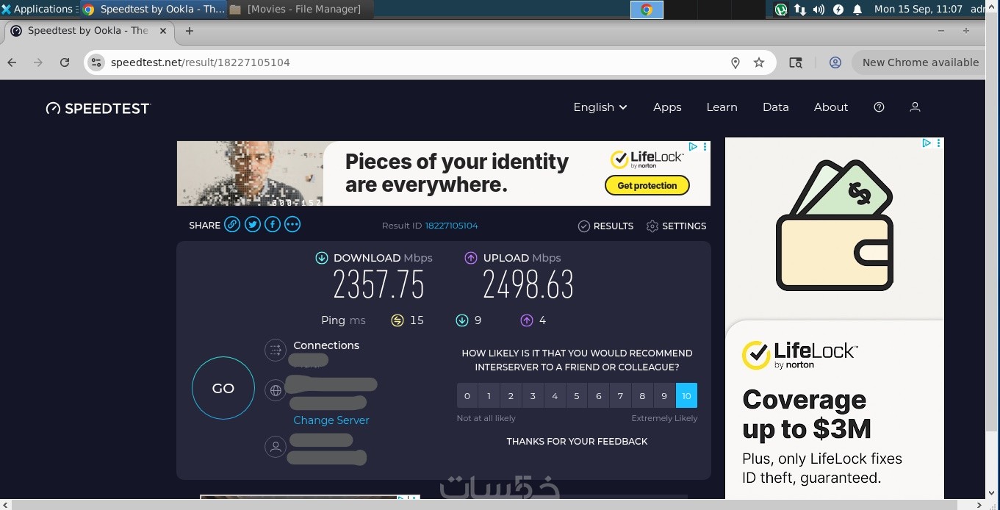Select rating 10 on recommendation scale
The width and height of the screenshot is (1000, 510).
click(x=686, y=395)
